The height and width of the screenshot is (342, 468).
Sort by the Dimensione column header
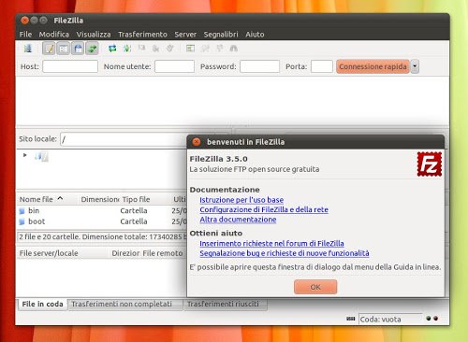(x=99, y=199)
